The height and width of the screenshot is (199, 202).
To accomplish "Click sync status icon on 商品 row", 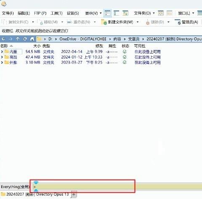I will [125, 57].
